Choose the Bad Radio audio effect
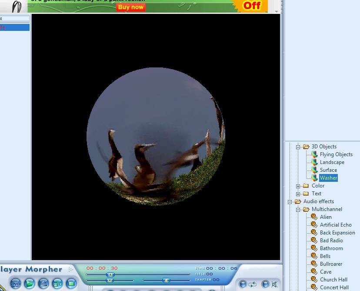 pos(331,241)
